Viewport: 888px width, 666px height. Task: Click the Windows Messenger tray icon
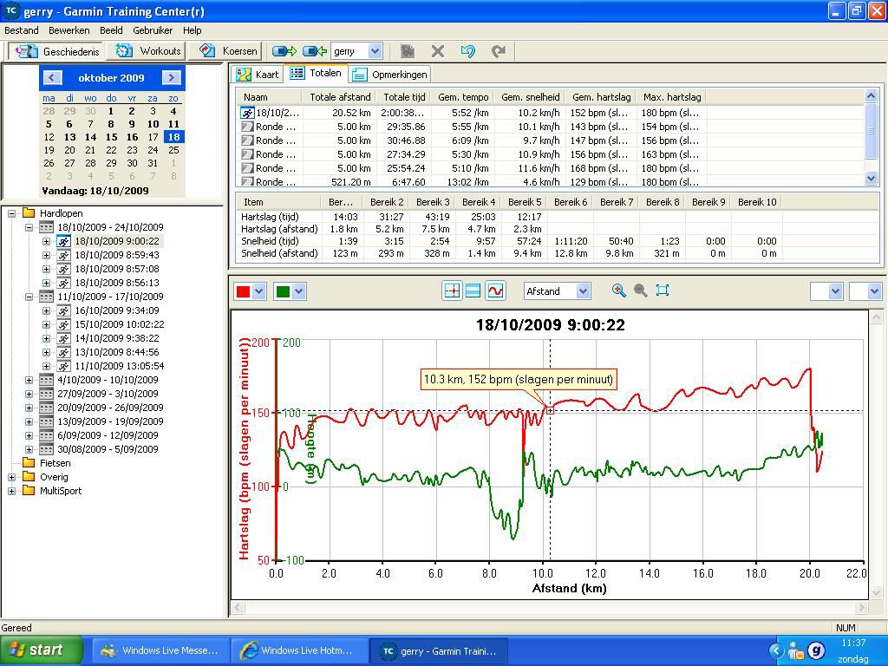(x=796, y=651)
